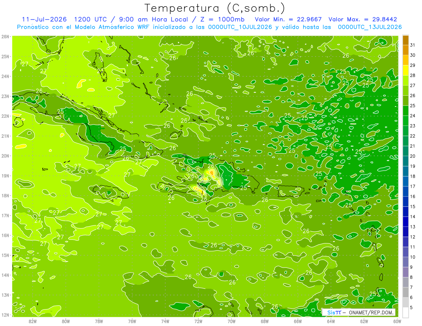Click the "16N" latitude axis label

coord(6,235)
